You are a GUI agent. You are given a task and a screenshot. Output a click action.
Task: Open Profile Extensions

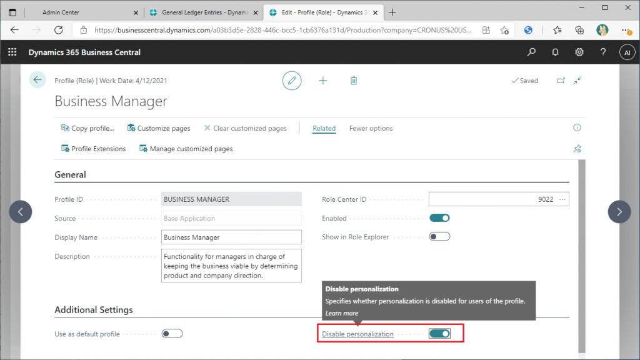[x=94, y=149]
